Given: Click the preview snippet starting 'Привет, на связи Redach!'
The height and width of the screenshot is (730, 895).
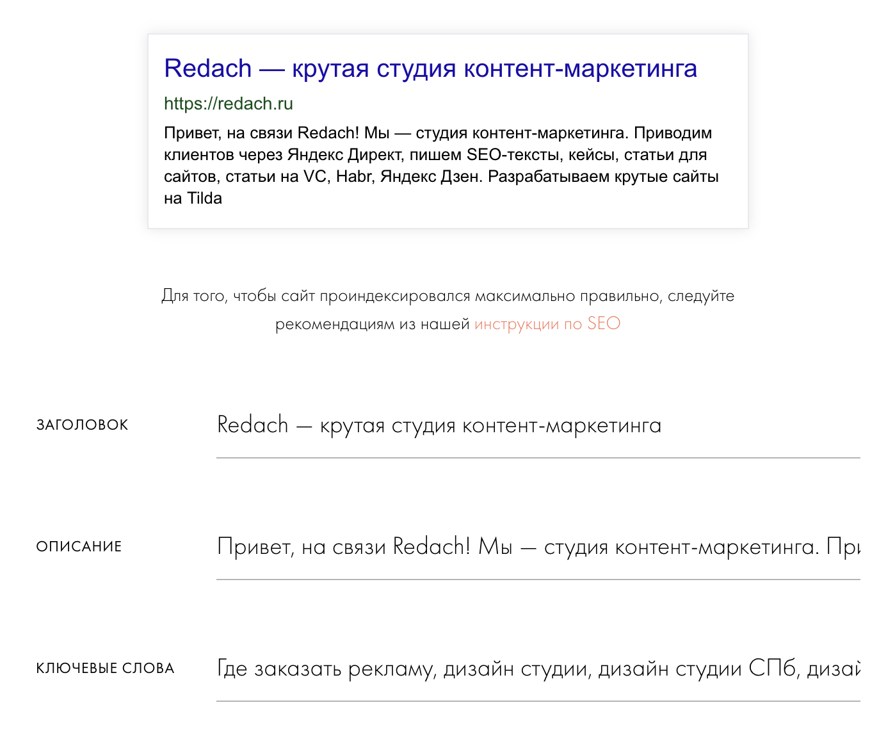Looking at the screenshot, I should (442, 165).
